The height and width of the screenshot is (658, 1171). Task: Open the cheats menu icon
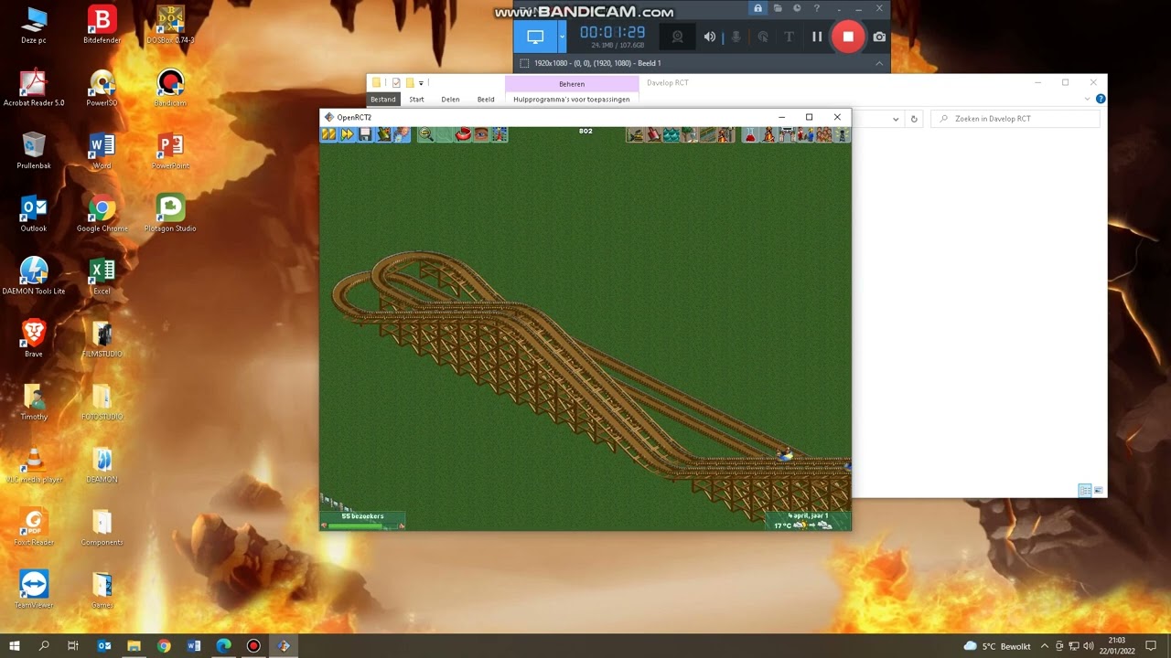[383, 134]
